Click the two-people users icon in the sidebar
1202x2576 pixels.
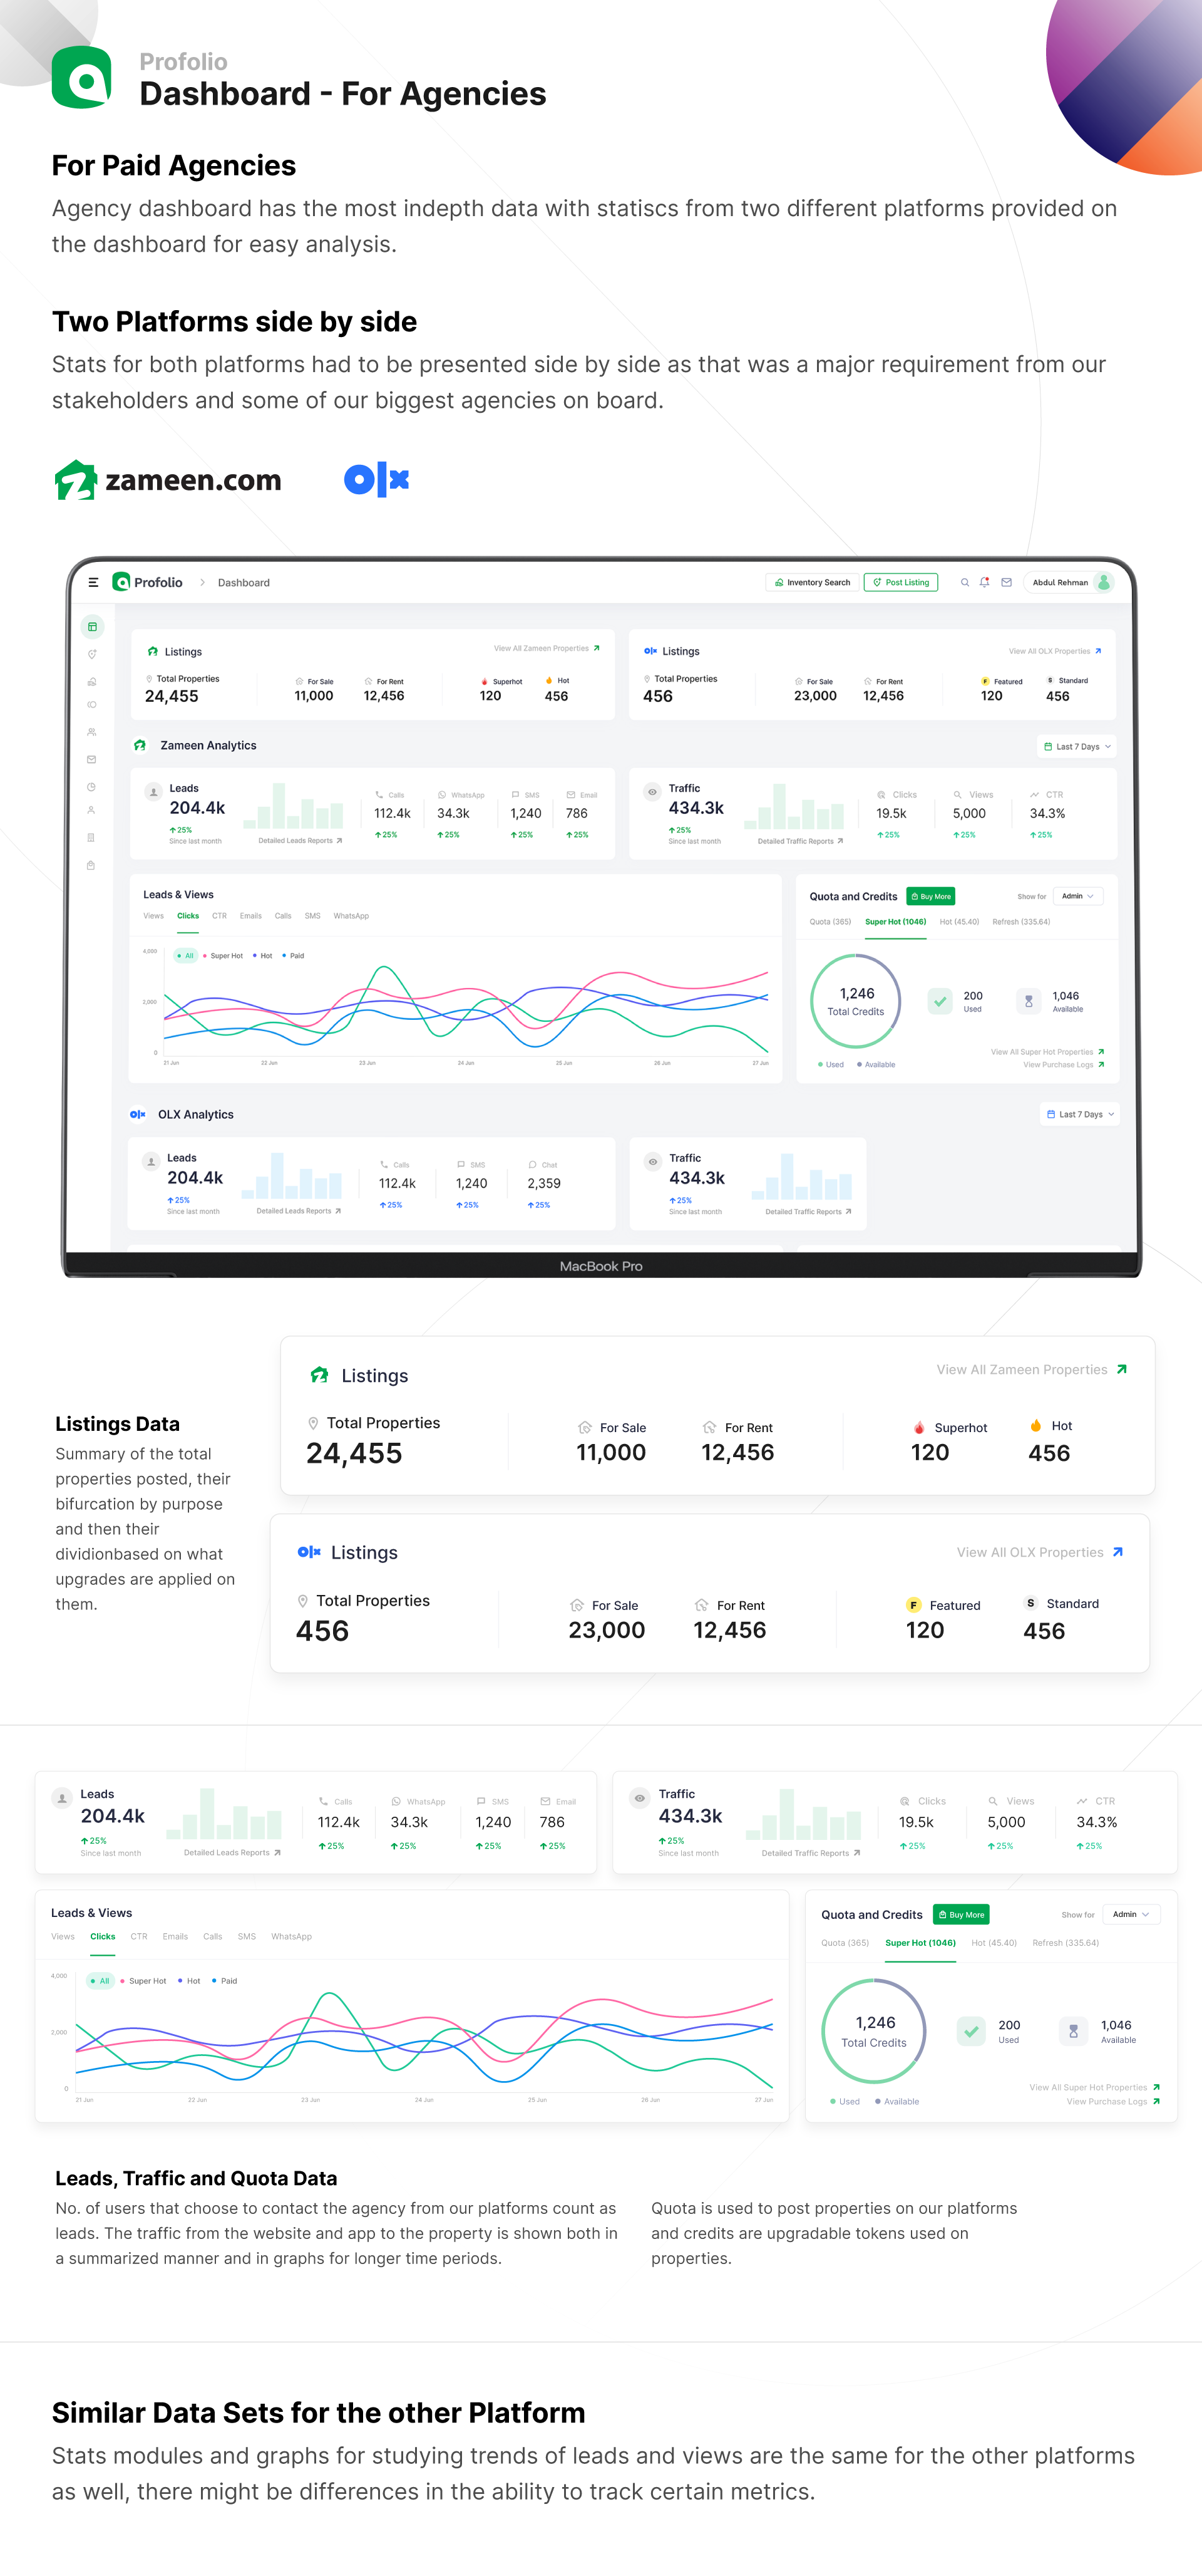(91, 732)
